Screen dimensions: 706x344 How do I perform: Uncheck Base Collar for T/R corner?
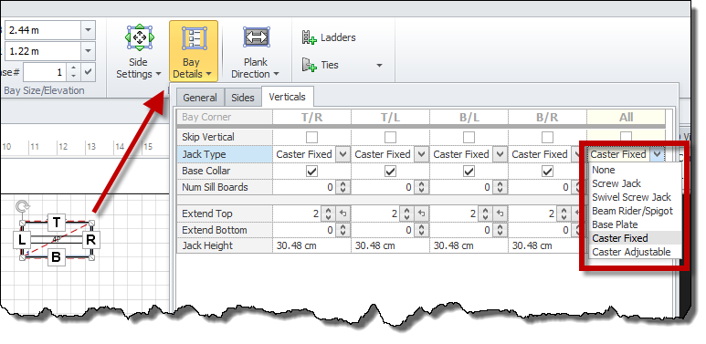[x=311, y=171]
